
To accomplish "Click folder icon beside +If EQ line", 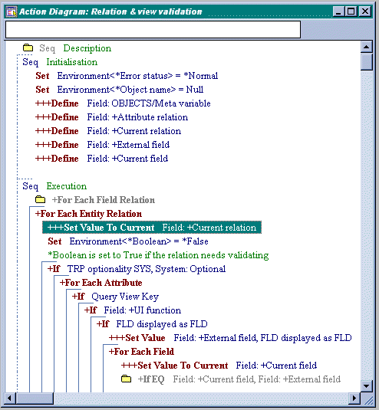I will click(x=126, y=379).
